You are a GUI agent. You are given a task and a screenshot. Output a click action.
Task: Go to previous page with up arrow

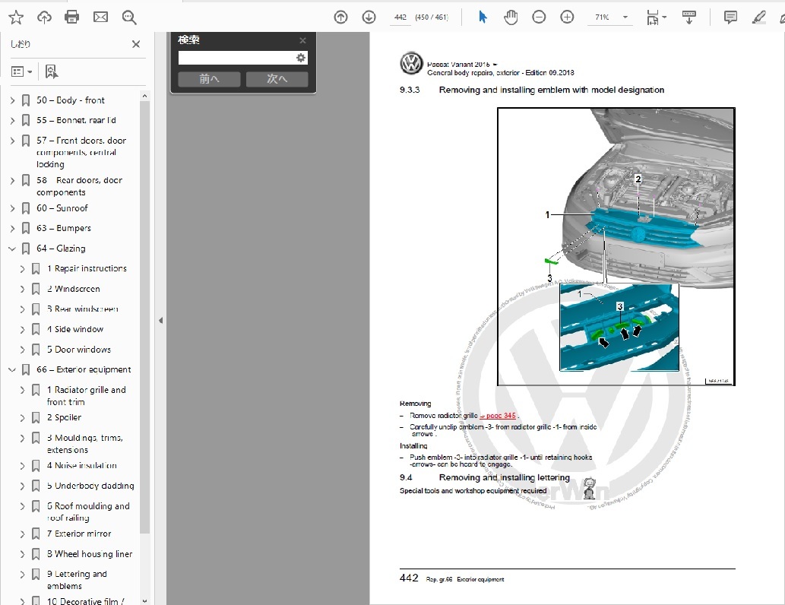tap(340, 17)
